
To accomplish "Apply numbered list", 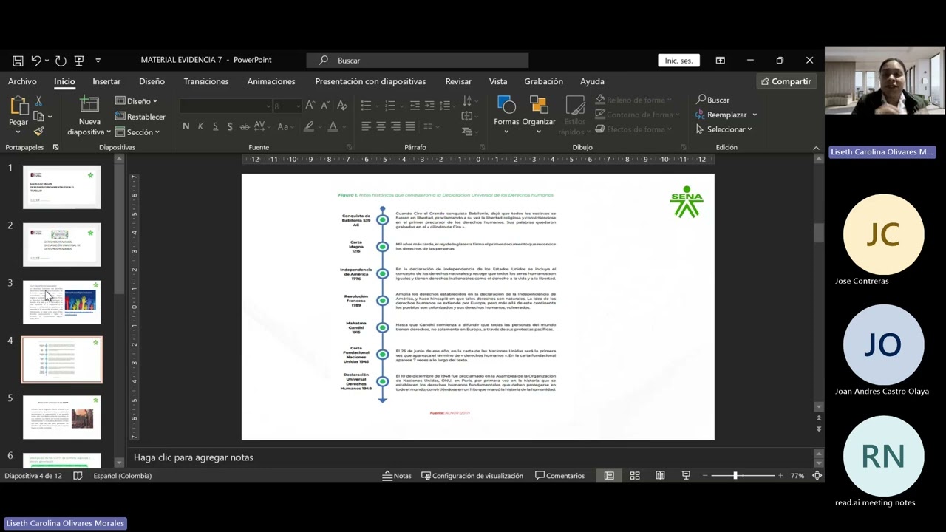I will (x=390, y=106).
